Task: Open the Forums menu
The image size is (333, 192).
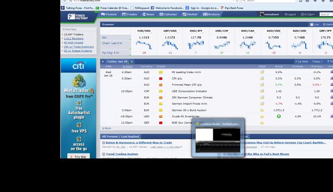Action: point(109,14)
